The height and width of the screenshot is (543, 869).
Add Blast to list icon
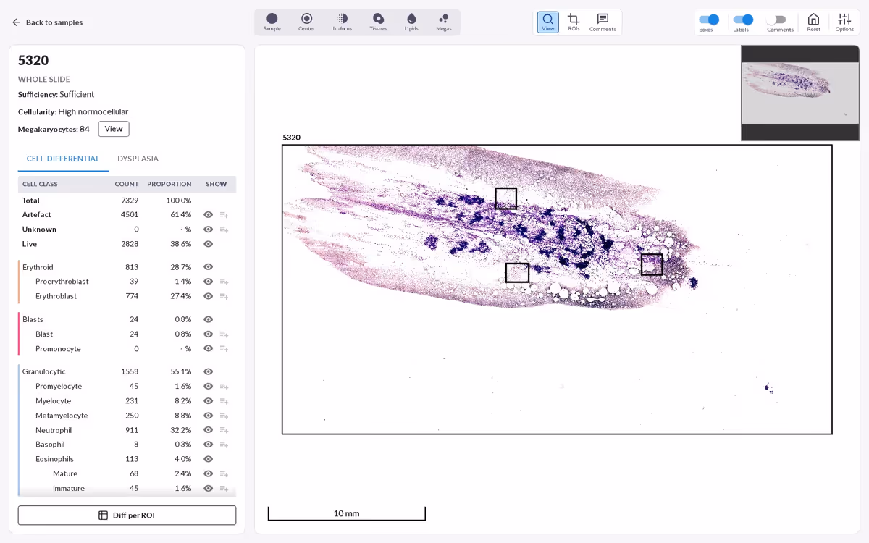click(x=224, y=334)
